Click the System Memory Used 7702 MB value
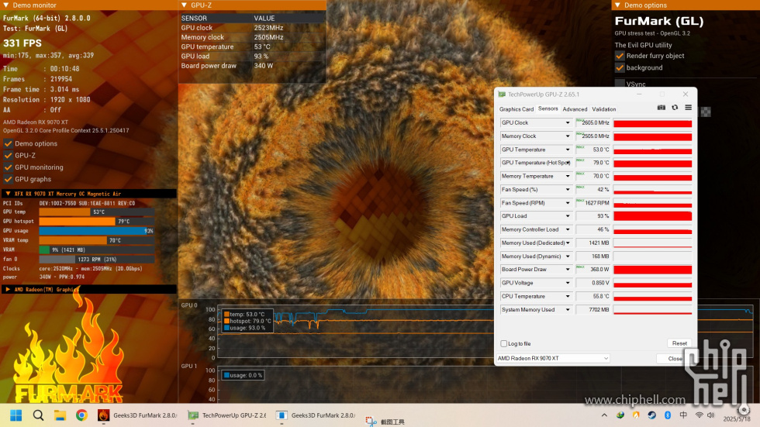Viewport: 760px width, 427px height. point(592,310)
